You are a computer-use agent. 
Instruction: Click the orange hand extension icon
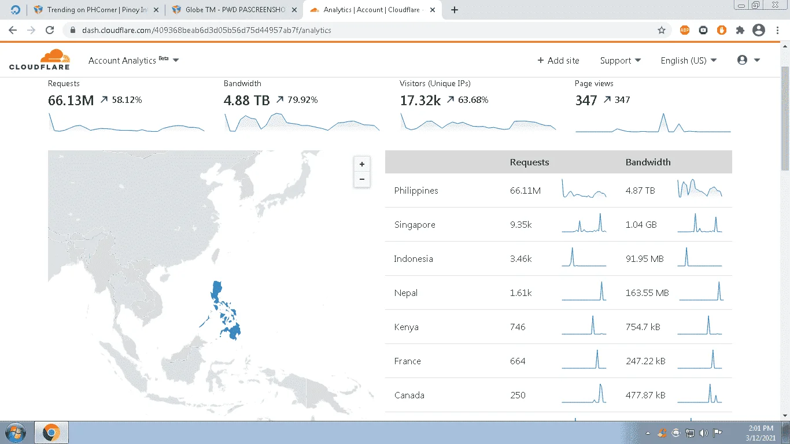click(x=722, y=30)
